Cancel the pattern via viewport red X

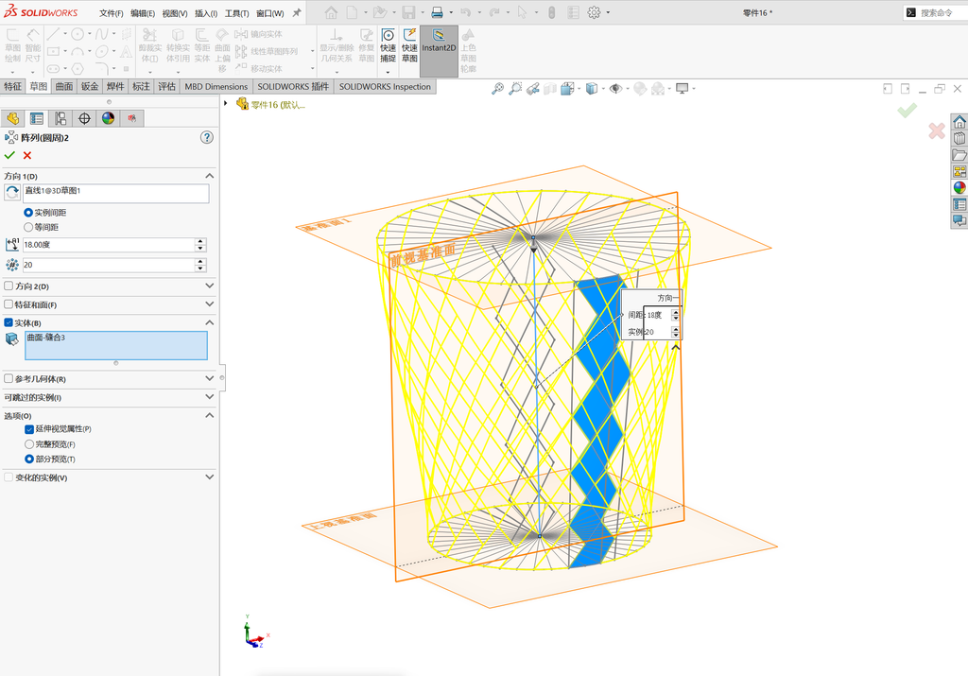pyautogui.click(x=937, y=130)
